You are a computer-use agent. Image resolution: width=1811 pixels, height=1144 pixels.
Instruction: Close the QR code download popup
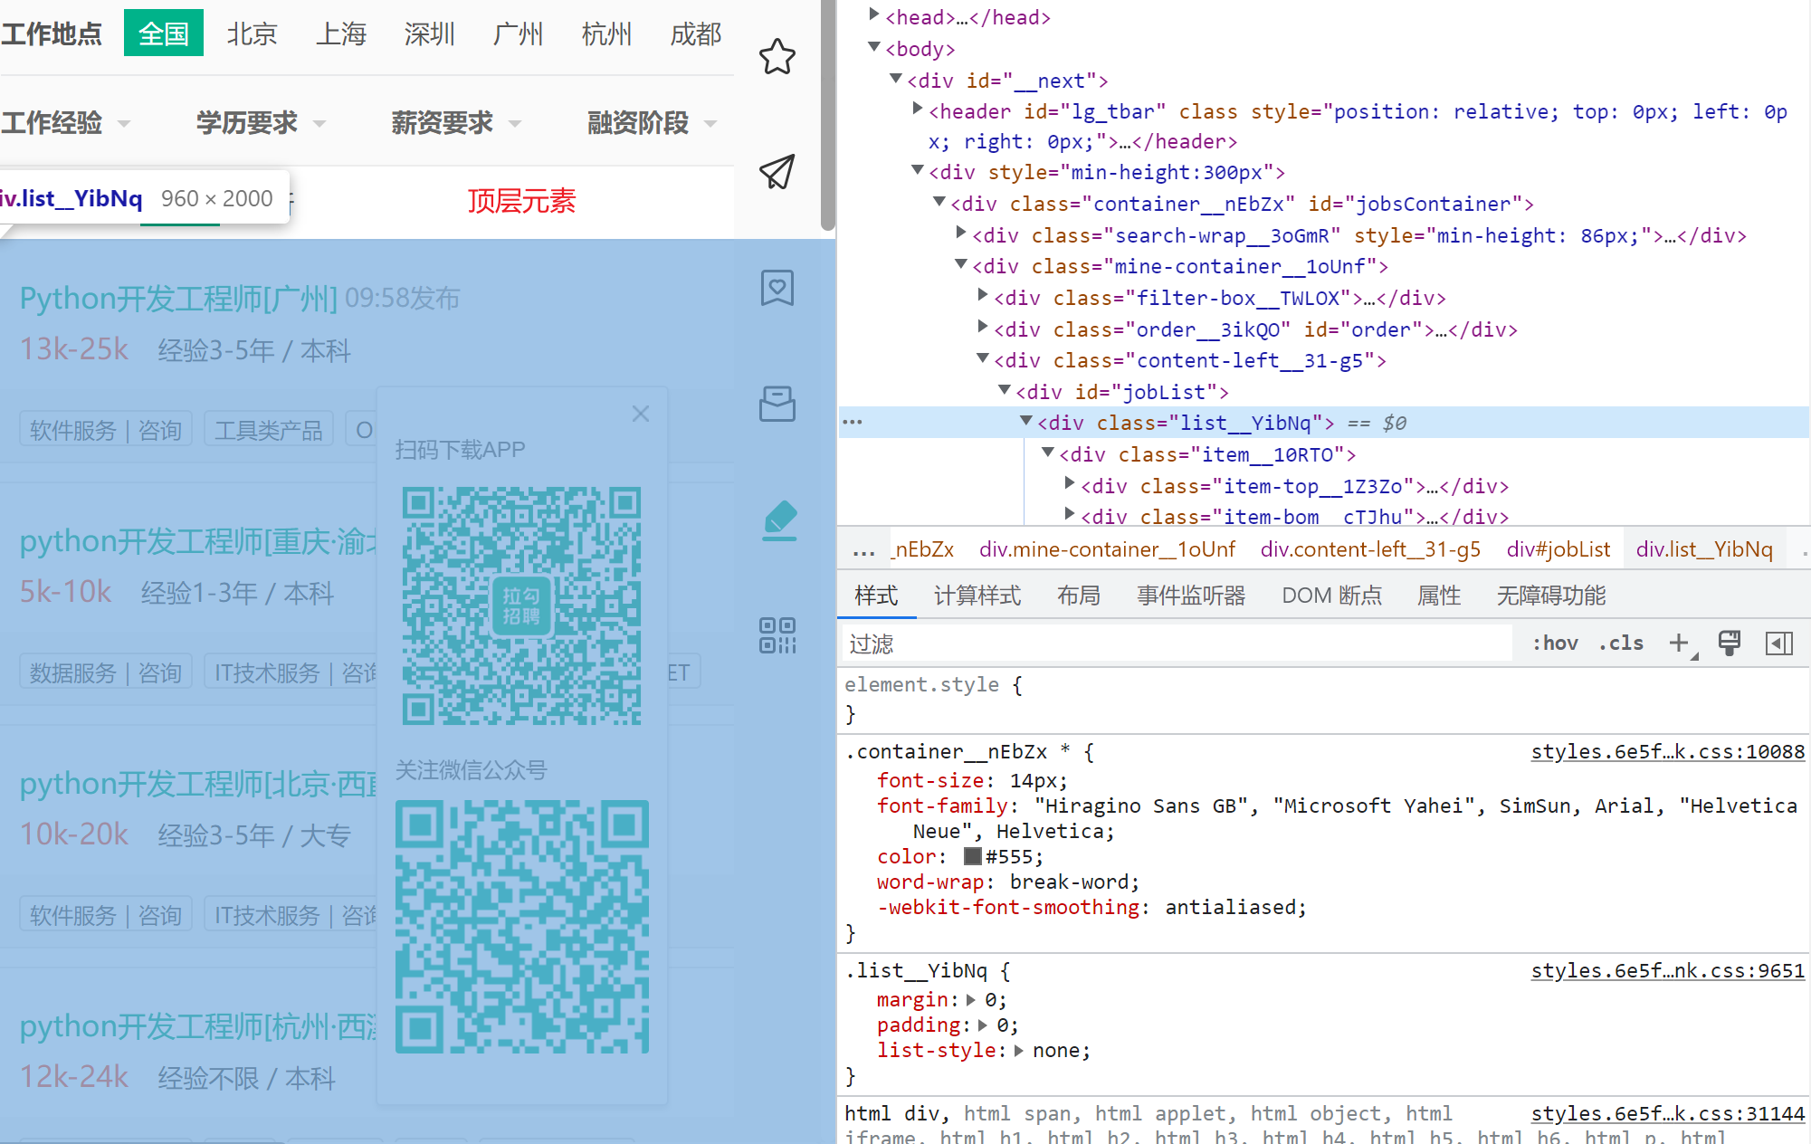coord(641,414)
